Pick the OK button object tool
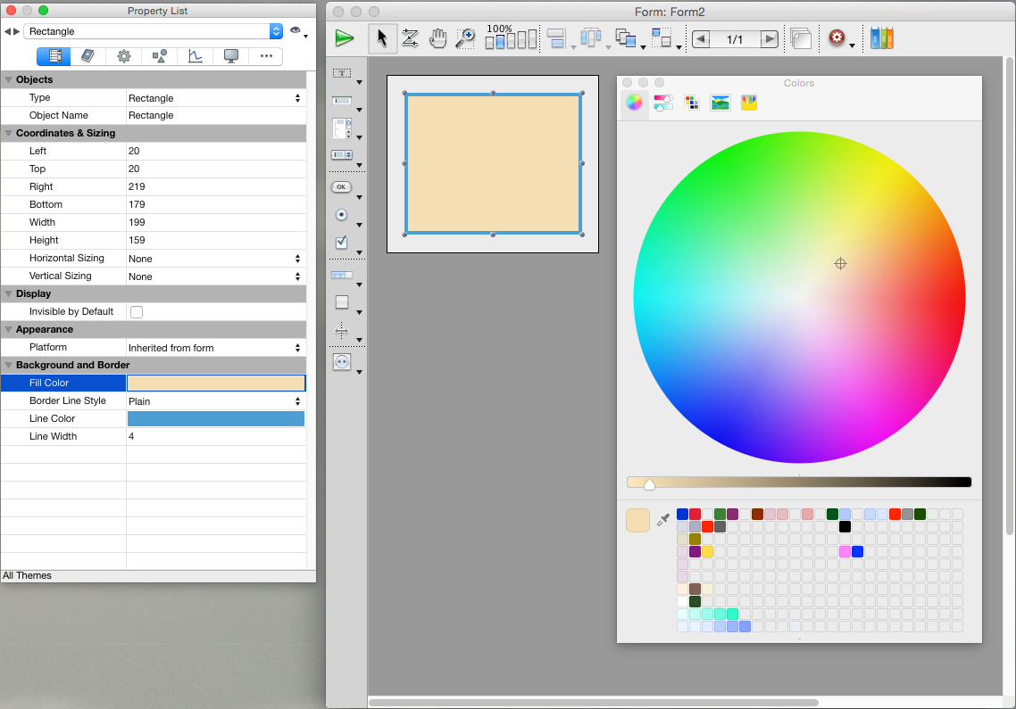This screenshot has width=1016, height=709. 341,187
